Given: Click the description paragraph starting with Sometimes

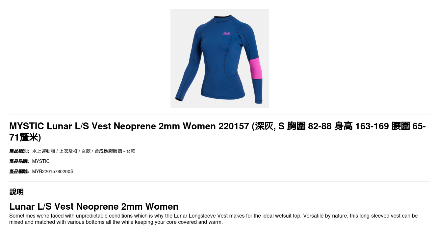Looking at the screenshot, I should tap(213, 219).
